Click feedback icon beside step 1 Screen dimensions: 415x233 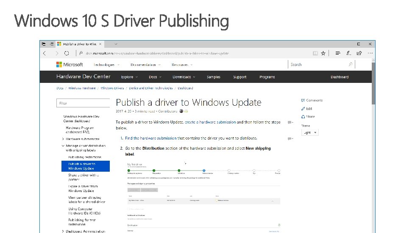click(290, 139)
